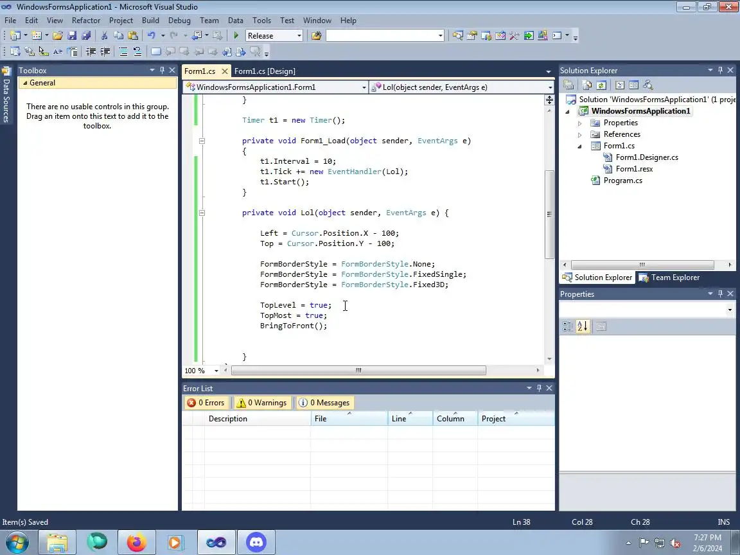Click Show All Files in Solution Explorer
This screenshot has height=555, width=740.
[x=586, y=85]
